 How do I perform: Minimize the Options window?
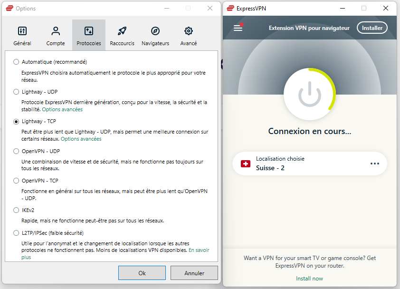(x=167, y=8)
